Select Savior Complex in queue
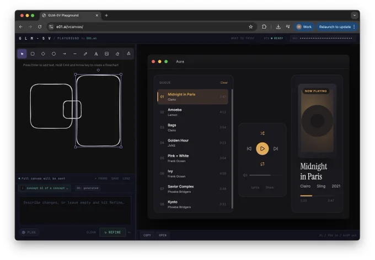This screenshot has width=375, height=260. point(192,189)
